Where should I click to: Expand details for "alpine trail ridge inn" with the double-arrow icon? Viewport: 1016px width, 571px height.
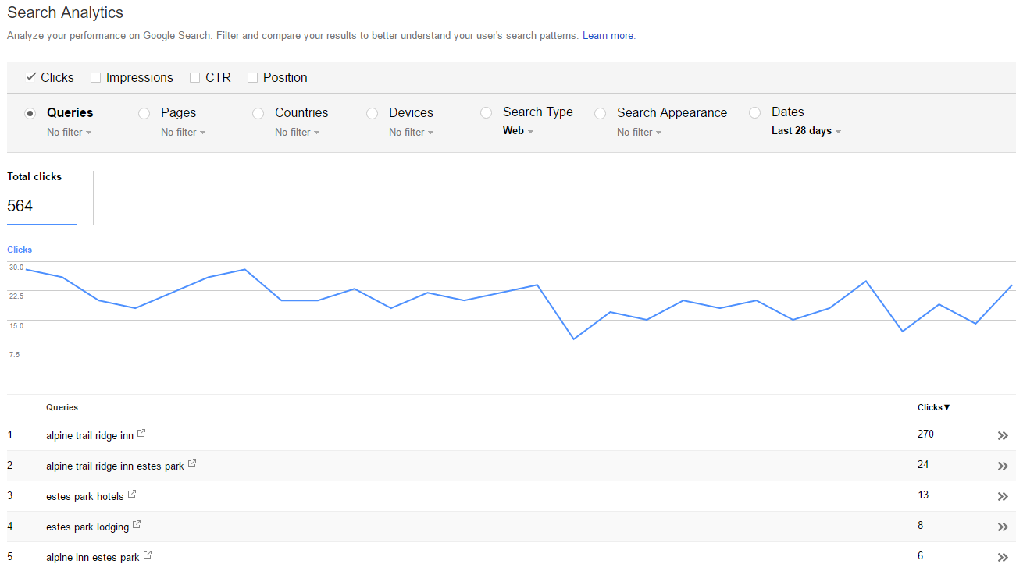click(1003, 435)
